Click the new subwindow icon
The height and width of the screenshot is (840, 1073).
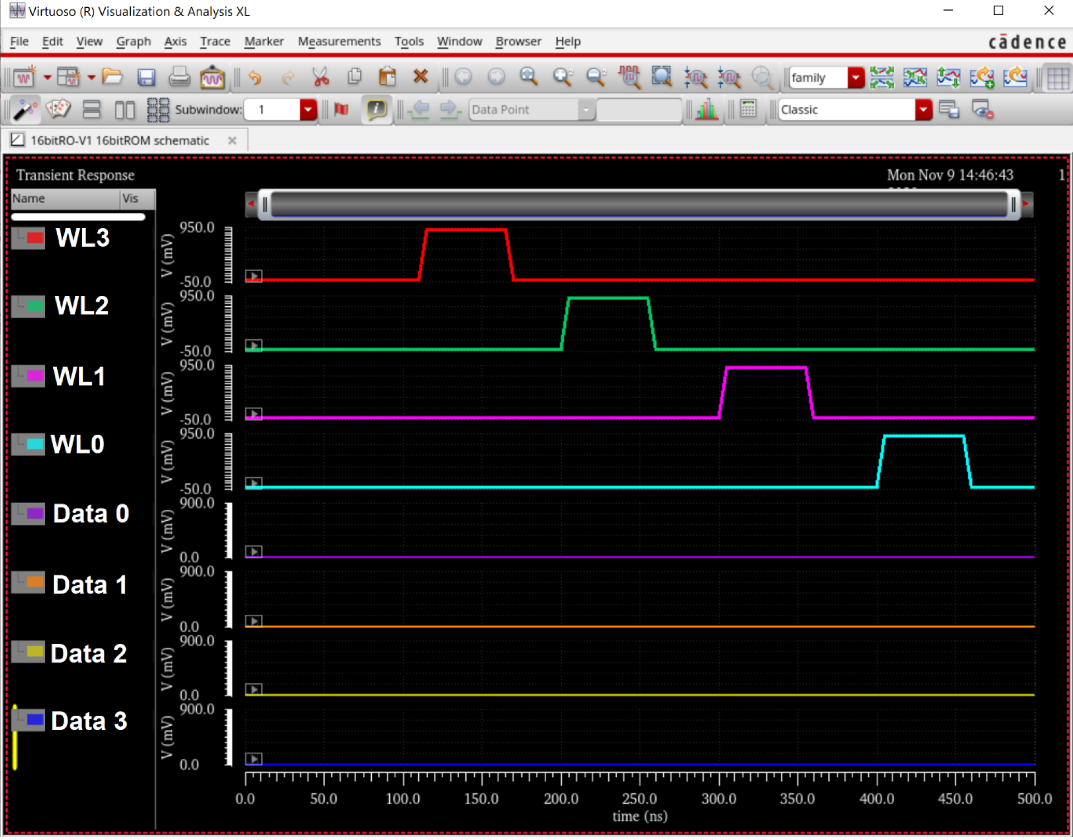pos(69,77)
